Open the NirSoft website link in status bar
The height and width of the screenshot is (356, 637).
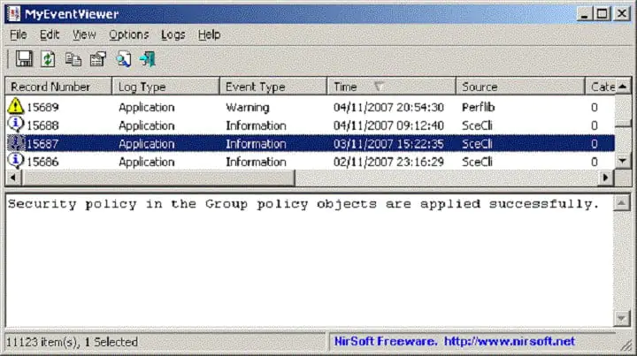[510, 341]
